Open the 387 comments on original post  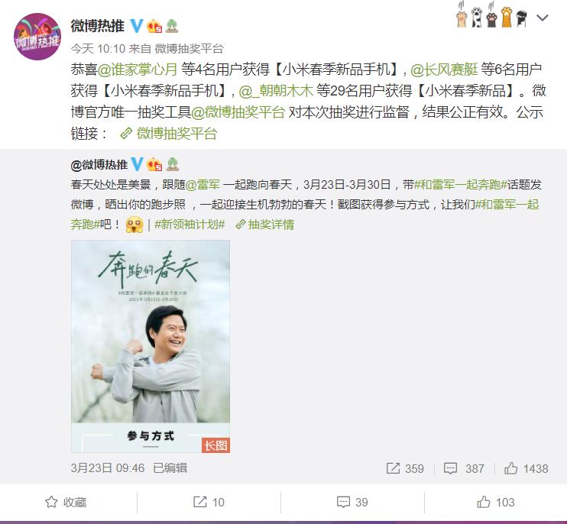464,468
